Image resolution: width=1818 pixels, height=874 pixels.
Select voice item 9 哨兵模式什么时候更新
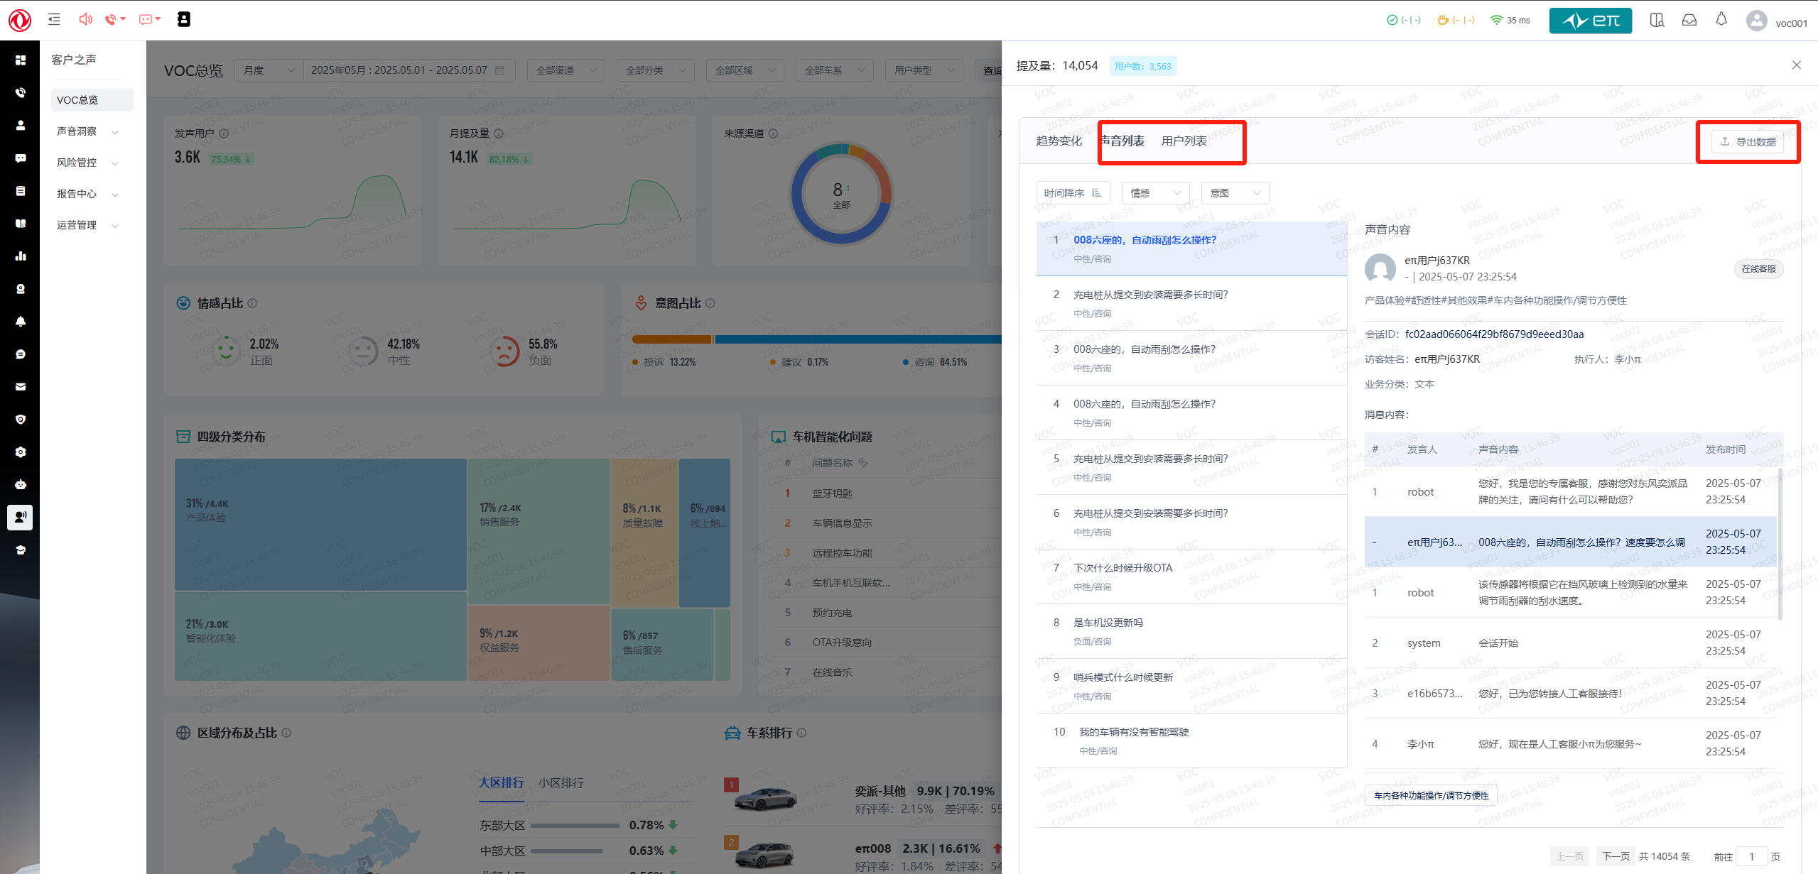click(x=1191, y=686)
